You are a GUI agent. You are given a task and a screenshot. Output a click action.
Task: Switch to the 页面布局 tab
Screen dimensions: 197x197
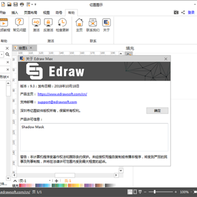coord(31,13)
